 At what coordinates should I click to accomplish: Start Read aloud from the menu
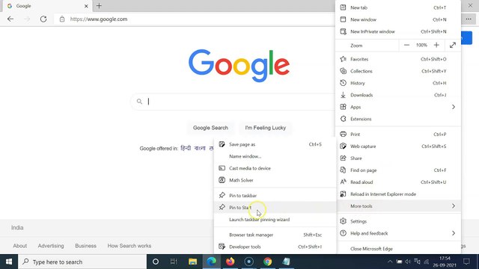[x=397, y=182]
